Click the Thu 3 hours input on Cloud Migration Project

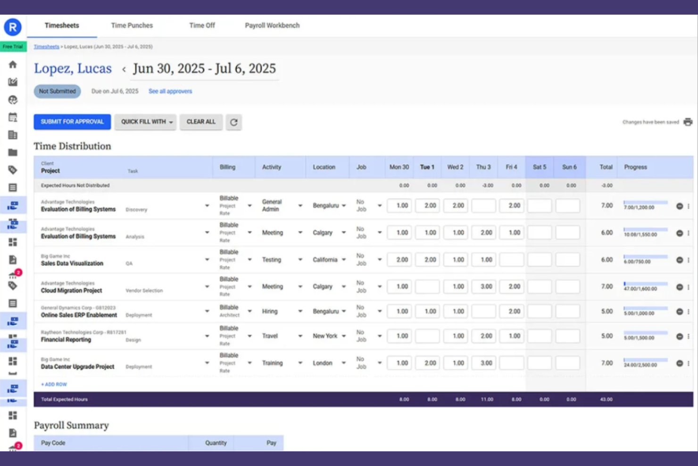point(483,287)
